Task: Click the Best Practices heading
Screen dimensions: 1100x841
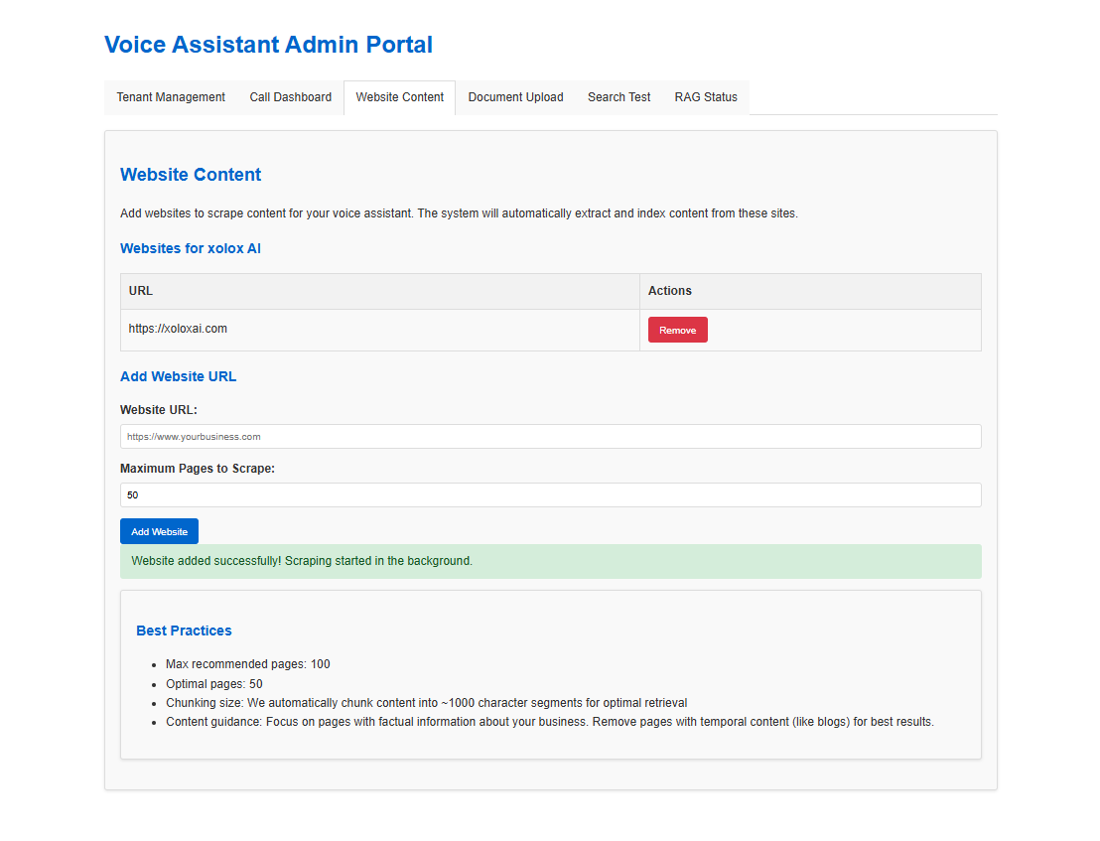Action: 184,631
